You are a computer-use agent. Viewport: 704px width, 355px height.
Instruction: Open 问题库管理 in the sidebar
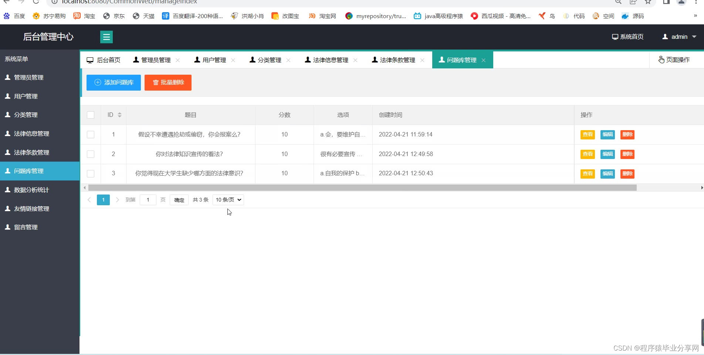40,171
